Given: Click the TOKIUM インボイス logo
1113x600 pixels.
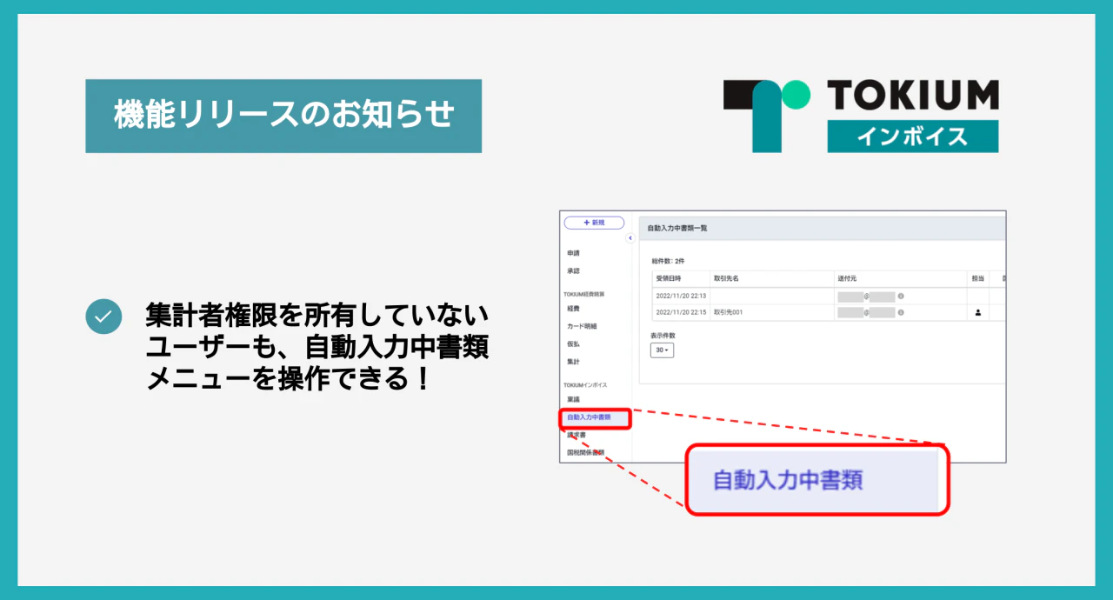Looking at the screenshot, I should tap(861, 116).
